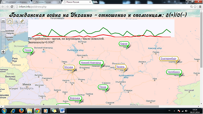The width and height of the screenshot is (203, 114).
Task: Open the Windows Start menu
Action: (x=4, y=111)
